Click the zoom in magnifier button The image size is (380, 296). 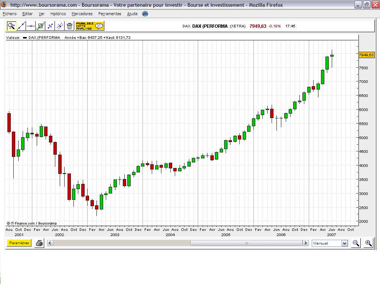point(368,243)
